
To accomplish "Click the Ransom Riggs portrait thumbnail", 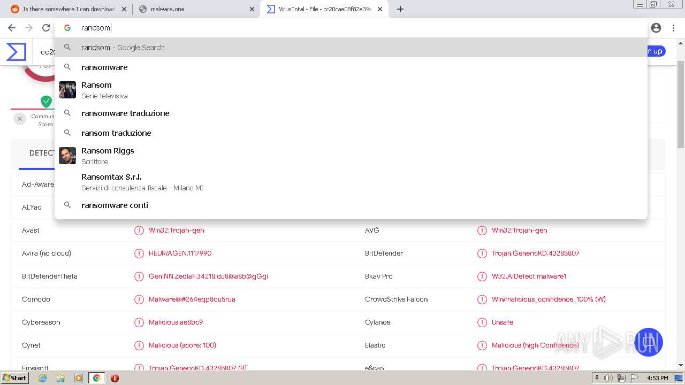I will [67, 156].
